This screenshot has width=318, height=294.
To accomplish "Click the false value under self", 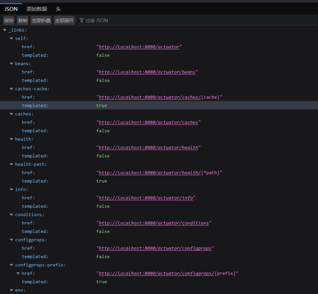I will pos(103,55).
